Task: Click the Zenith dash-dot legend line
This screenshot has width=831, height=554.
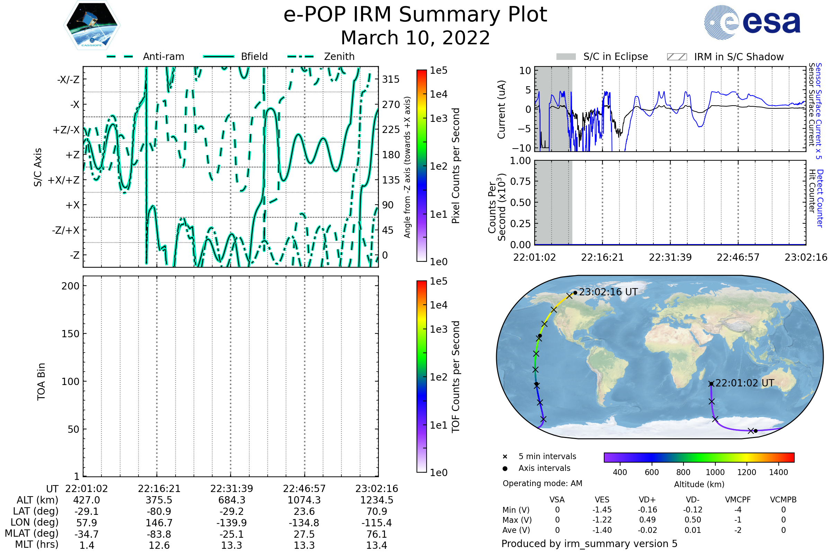Action: click(300, 56)
